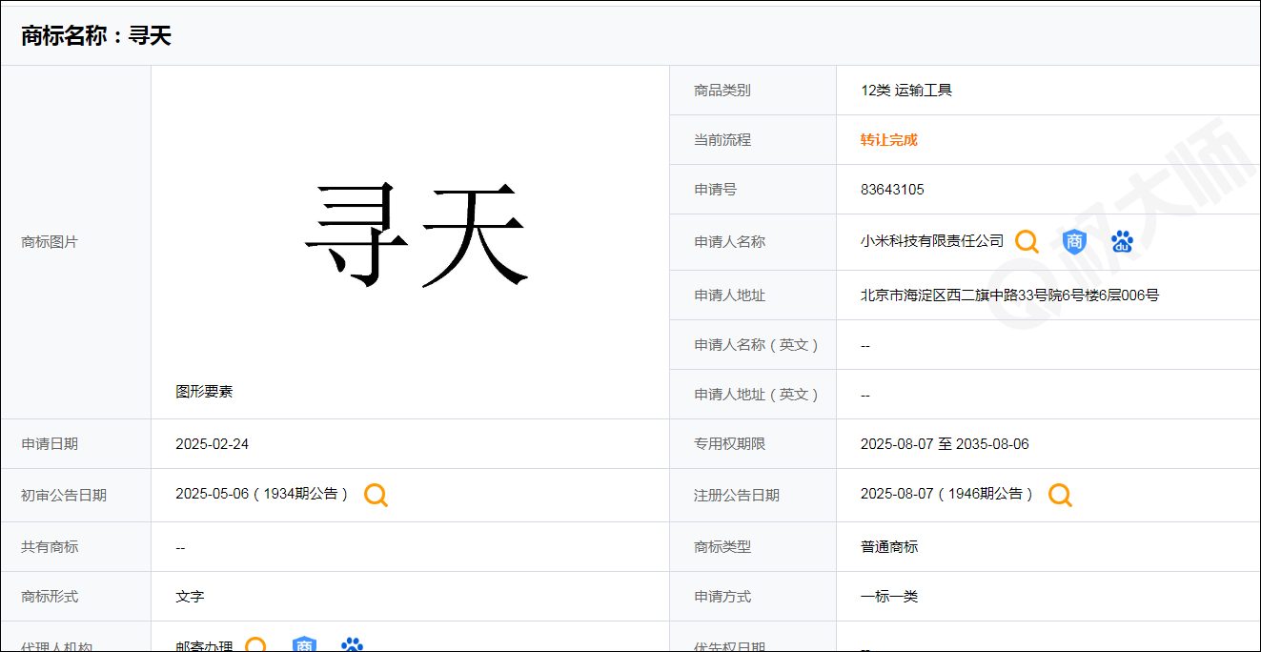Click the 专用权期限 field label
Screen dimensions: 1261x652
pyautogui.click(x=729, y=444)
